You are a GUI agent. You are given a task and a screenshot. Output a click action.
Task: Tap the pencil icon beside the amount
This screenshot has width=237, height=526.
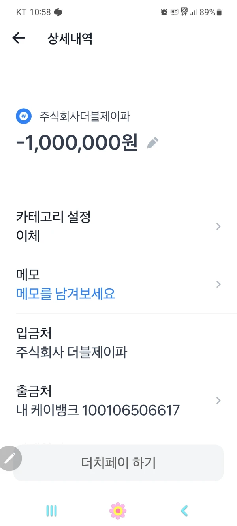coord(152,142)
